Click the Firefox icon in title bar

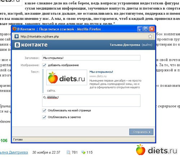tap(14, 29)
